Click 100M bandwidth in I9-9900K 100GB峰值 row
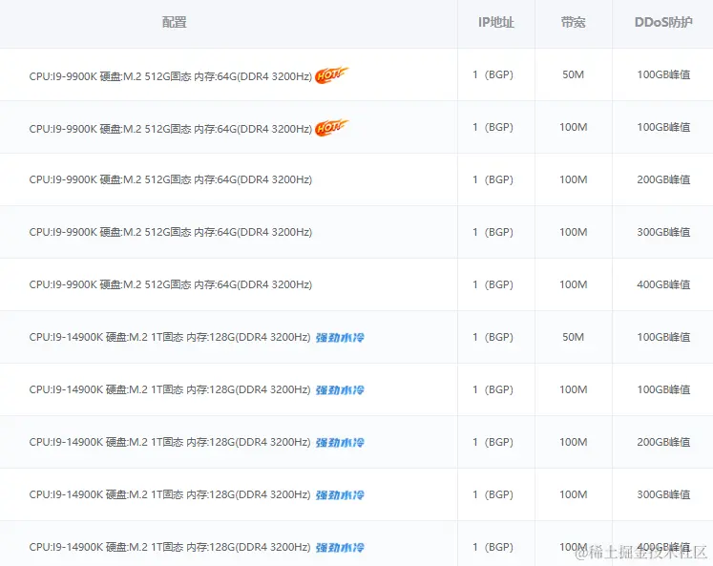 (573, 127)
